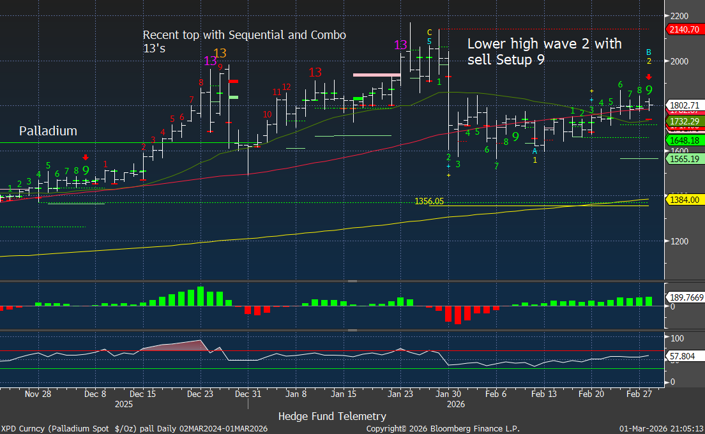705x434 pixels.
Task: Click the yellow 1356.05 level line label
Action: pyautogui.click(x=429, y=201)
